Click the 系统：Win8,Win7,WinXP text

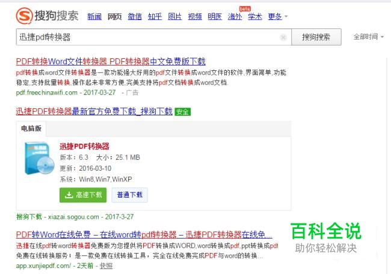point(96,179)
